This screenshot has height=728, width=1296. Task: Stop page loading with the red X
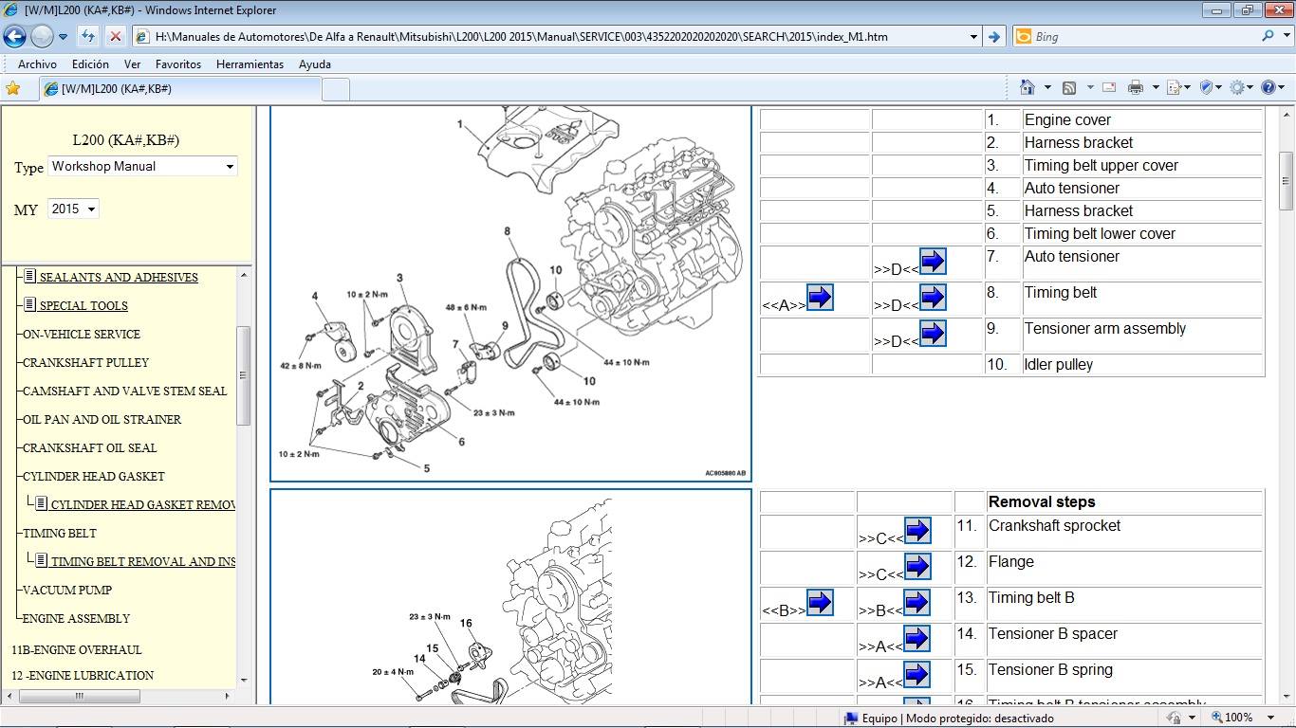click(x=115, y=37)
